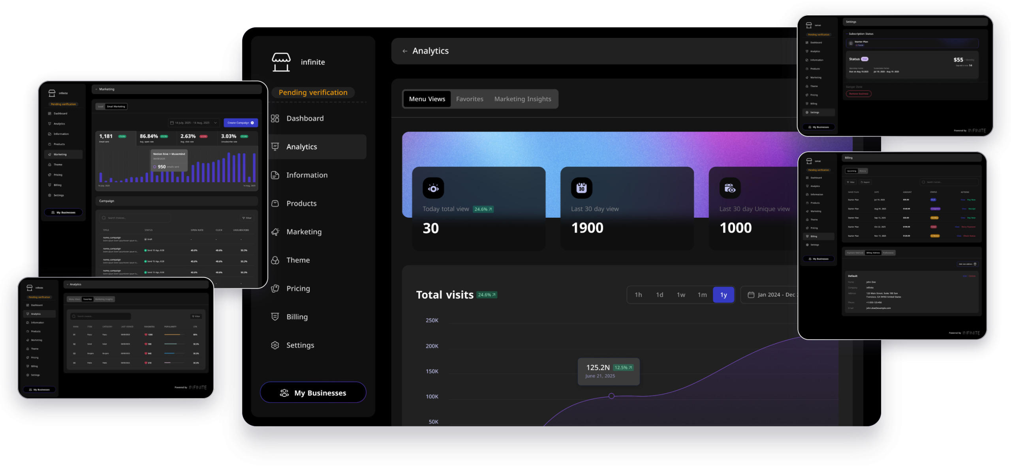Select the 1y time range option
The height and width of the screenshot is (469, 1011).
click(x=723, y=295)
